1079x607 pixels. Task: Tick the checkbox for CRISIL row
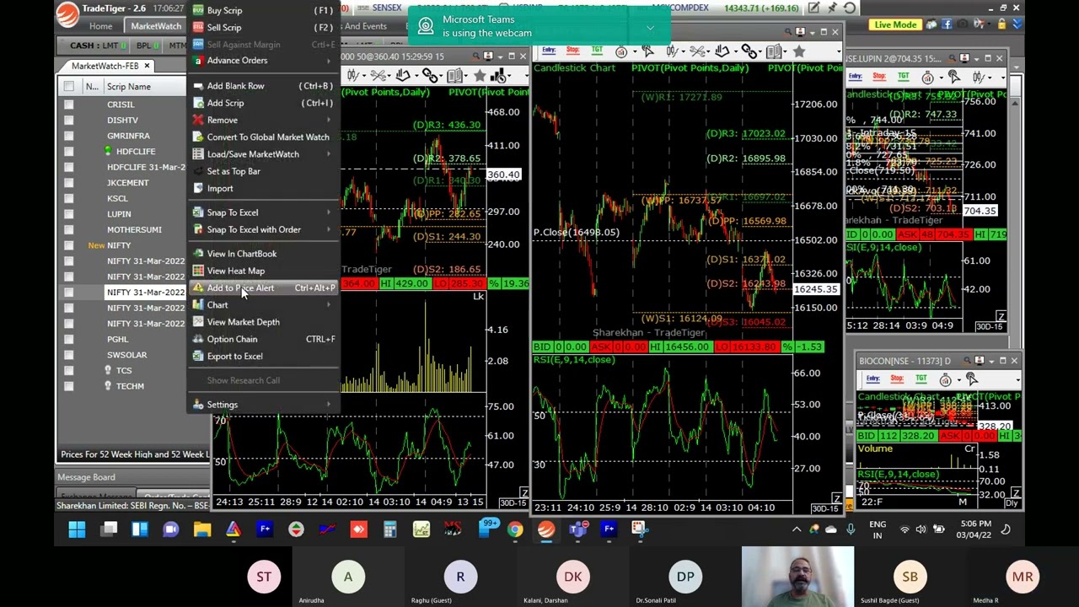tap(69, 105)
